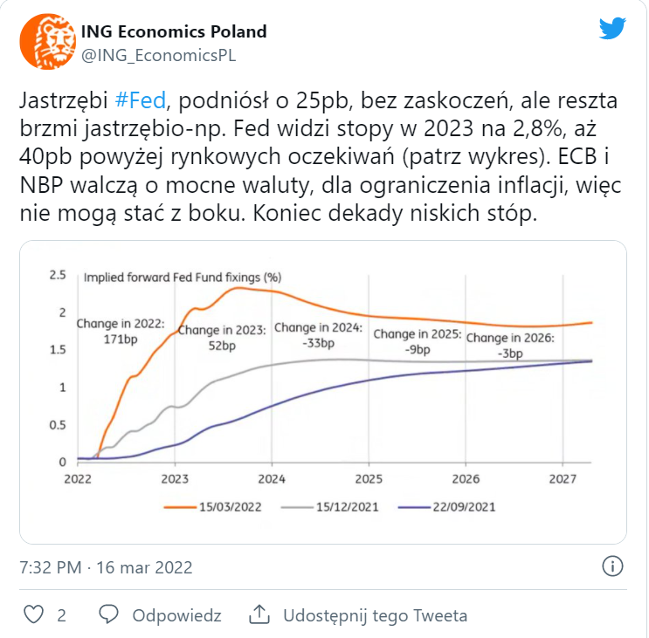Open the @ING_EconomicsPL handle
Image resolution: width=649 pixels, height=638 pixels.
tap(158, 55)
